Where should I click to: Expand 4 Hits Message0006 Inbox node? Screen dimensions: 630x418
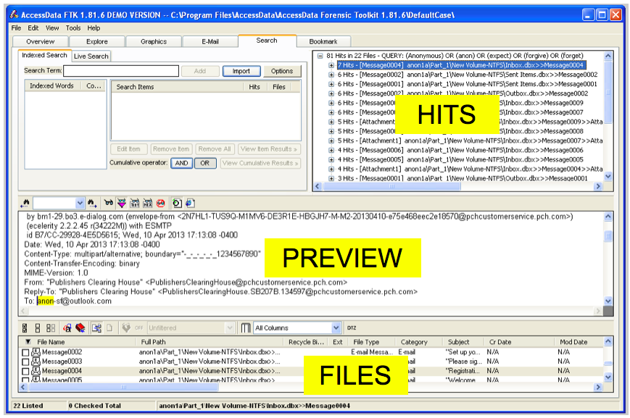coord(331,150)
